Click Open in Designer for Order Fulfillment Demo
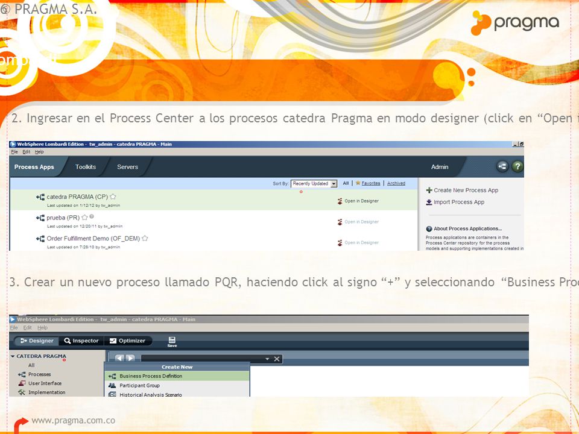 click(361, 243)
